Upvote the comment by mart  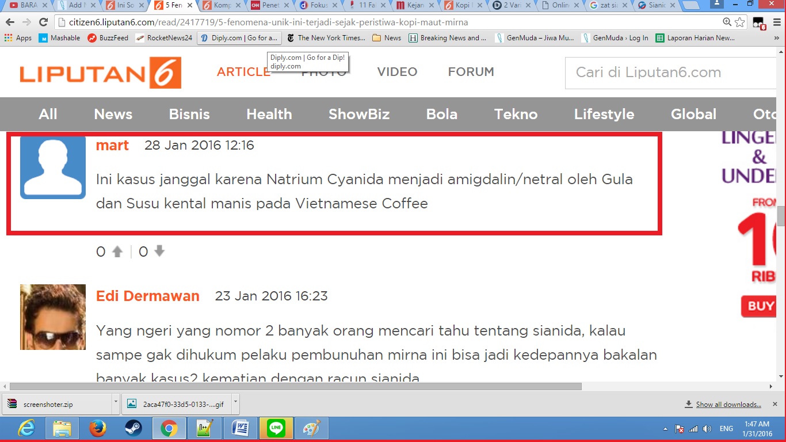(x=117, y=252)
